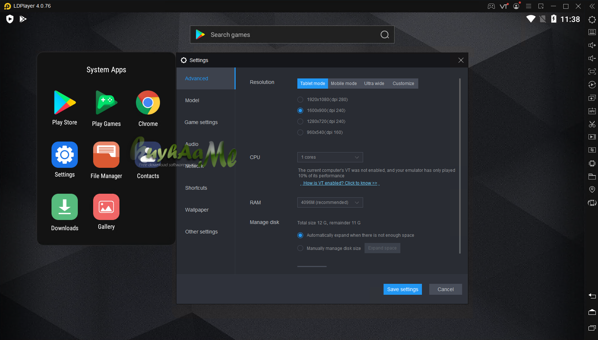
Task: Click Cancel button
Action: click(x=446, y=289)
